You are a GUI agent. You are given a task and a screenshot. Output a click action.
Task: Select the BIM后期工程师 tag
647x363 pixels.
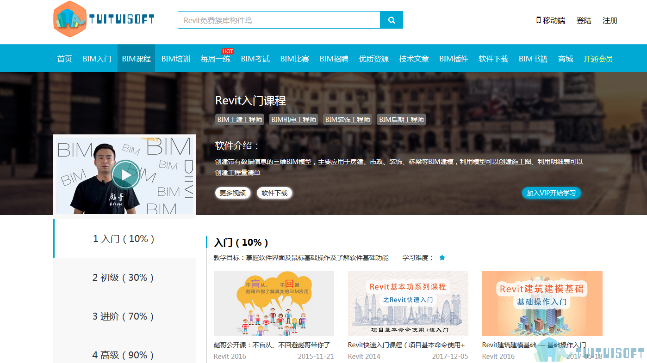click(401, 119)
